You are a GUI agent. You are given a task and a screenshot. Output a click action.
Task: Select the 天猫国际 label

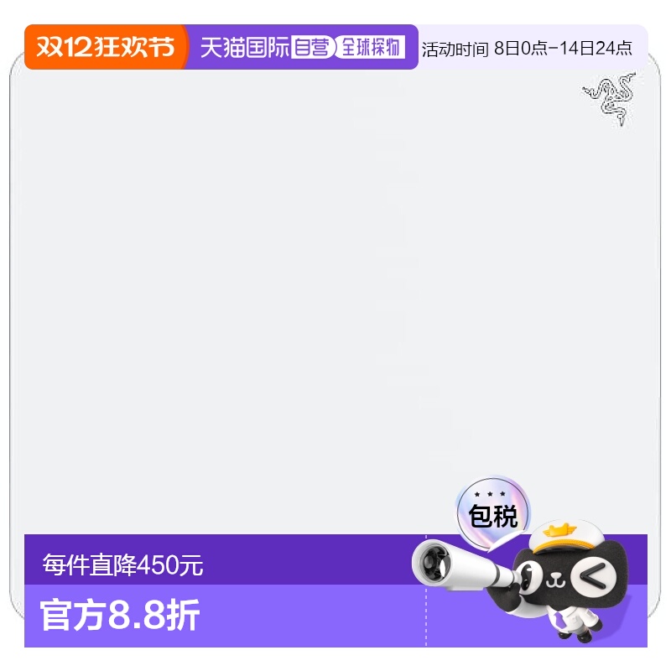pos(245,47)
